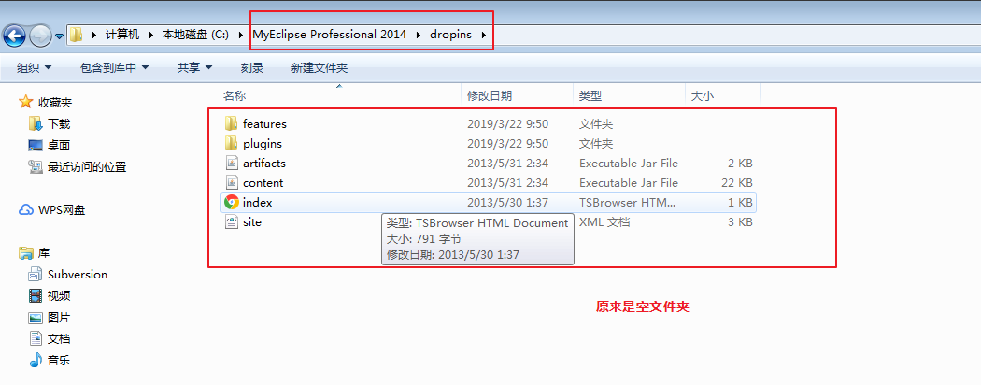Click the Back navigation arrow button

[14, 36]
